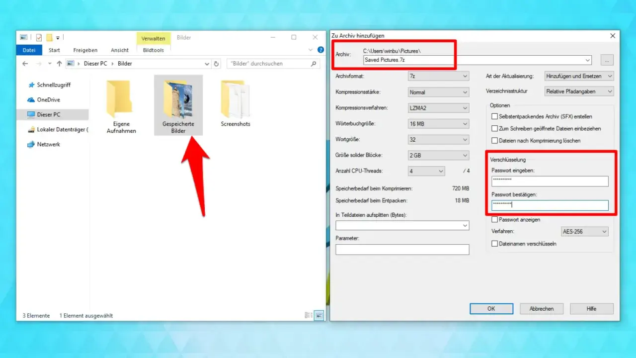Open address bar history dropdown
The image size is (636, 358).
point(207,64)
